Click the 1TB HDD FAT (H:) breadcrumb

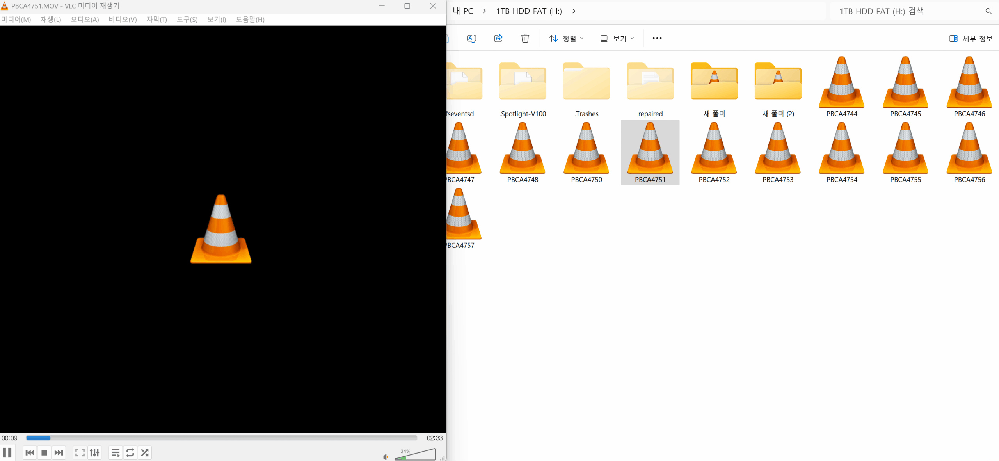[x=529, y=11]
